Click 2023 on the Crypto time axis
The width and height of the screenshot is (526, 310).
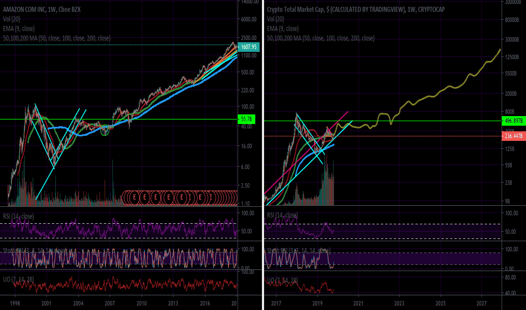(399, 303)
